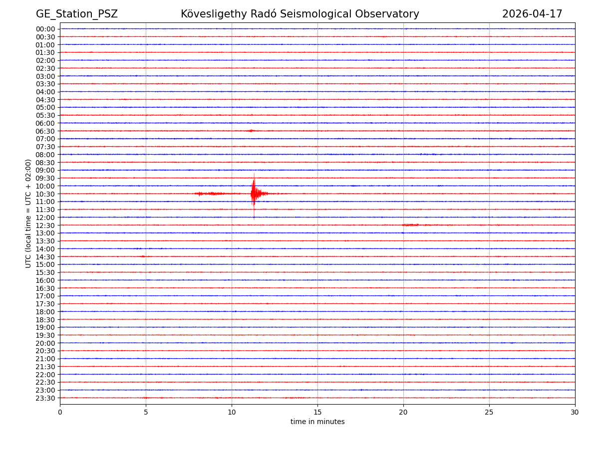The height and width of the screenshot is (449, 599).
Task: Select the 12:30 time row label
Action: 45,225
